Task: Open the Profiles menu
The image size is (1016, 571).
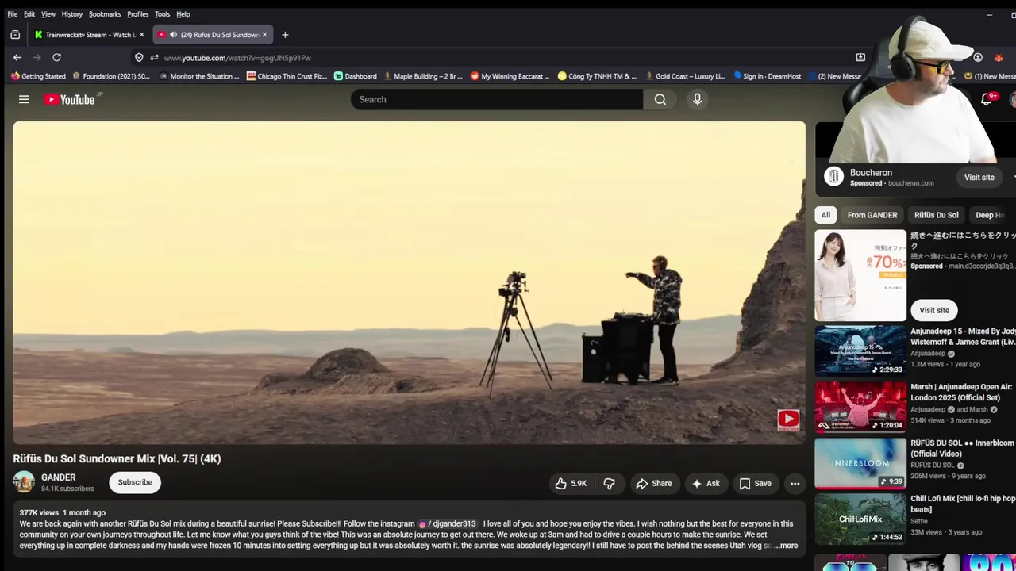Action: [x=138, y=14]
